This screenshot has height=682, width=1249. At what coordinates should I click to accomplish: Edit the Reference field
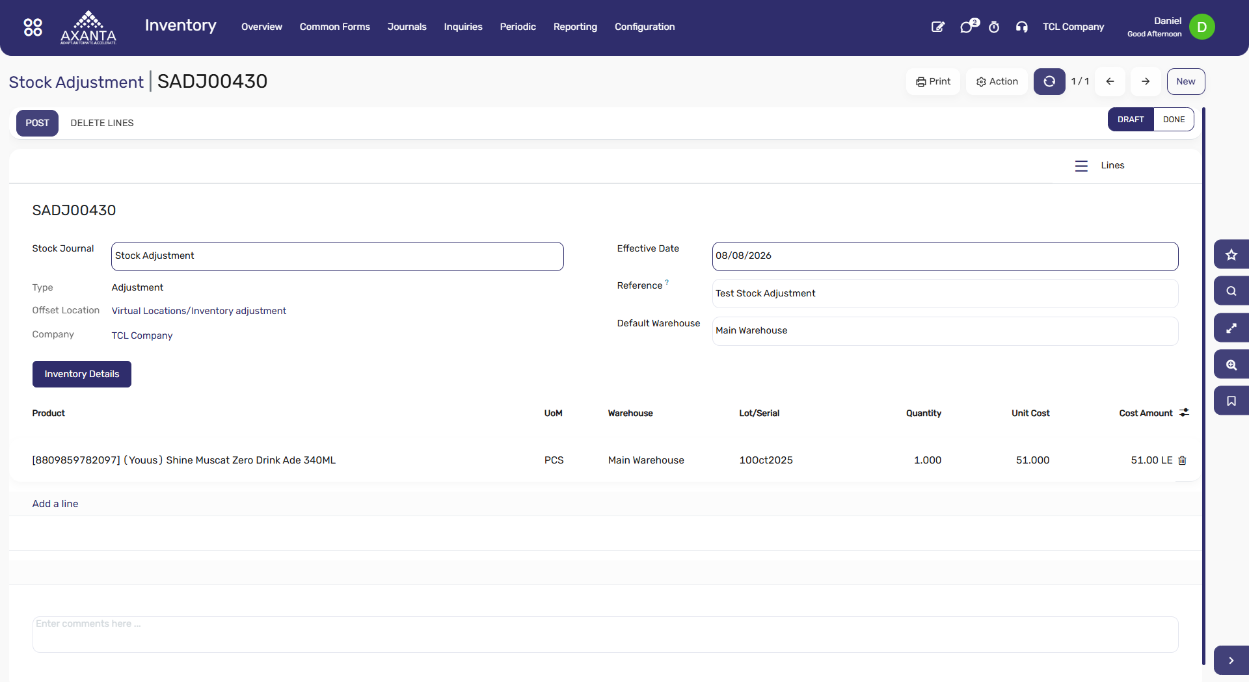tap(945, 293)
